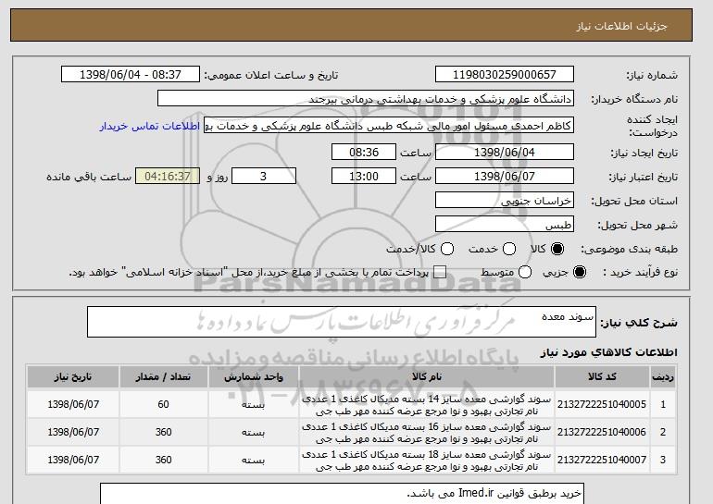The width and height of the screenshot is (713, 504).
Task: Click the creation date field 1398/06/04
Action: click(x=505, y=152)
